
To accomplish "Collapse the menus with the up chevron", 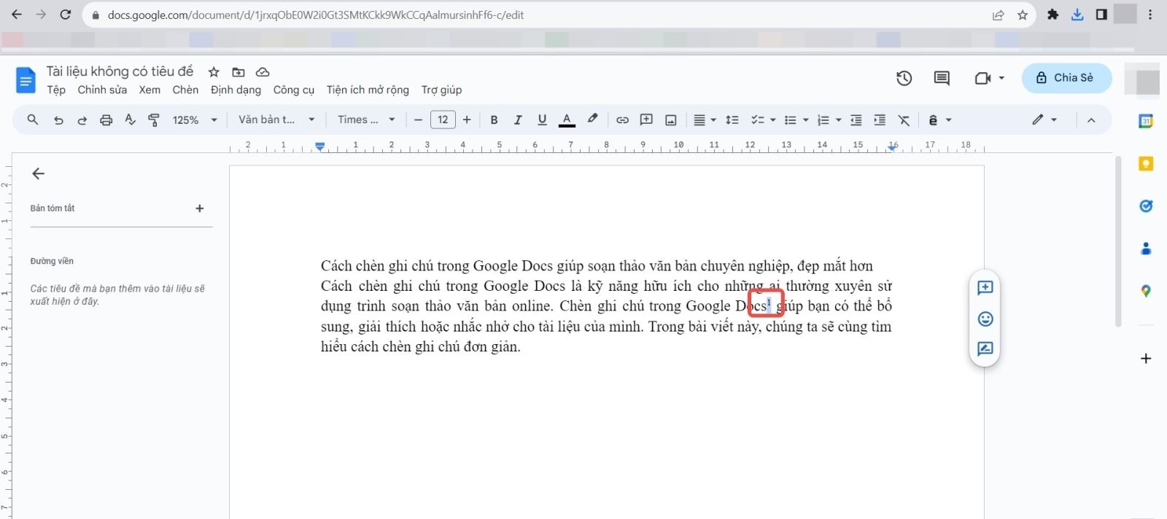I will (x=1091, y=120).
